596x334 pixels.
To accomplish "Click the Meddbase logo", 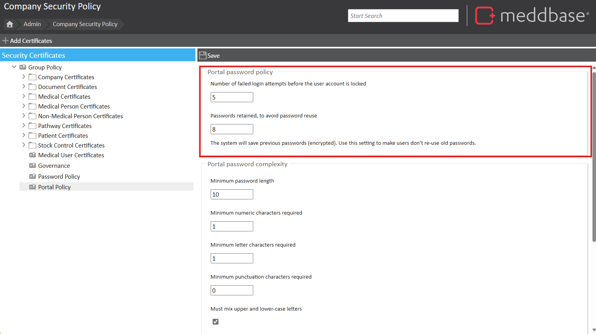I will 532,16.
